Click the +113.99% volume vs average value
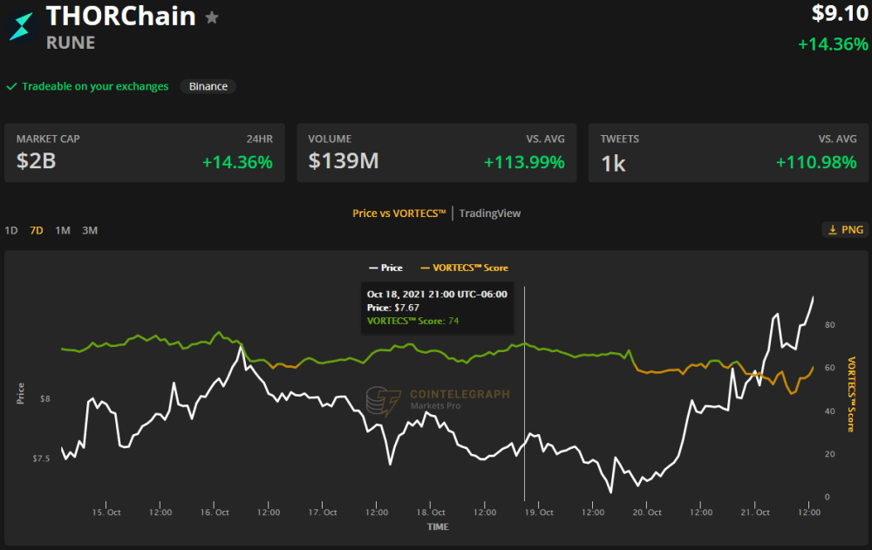872x550 pixels. point(524,162)
